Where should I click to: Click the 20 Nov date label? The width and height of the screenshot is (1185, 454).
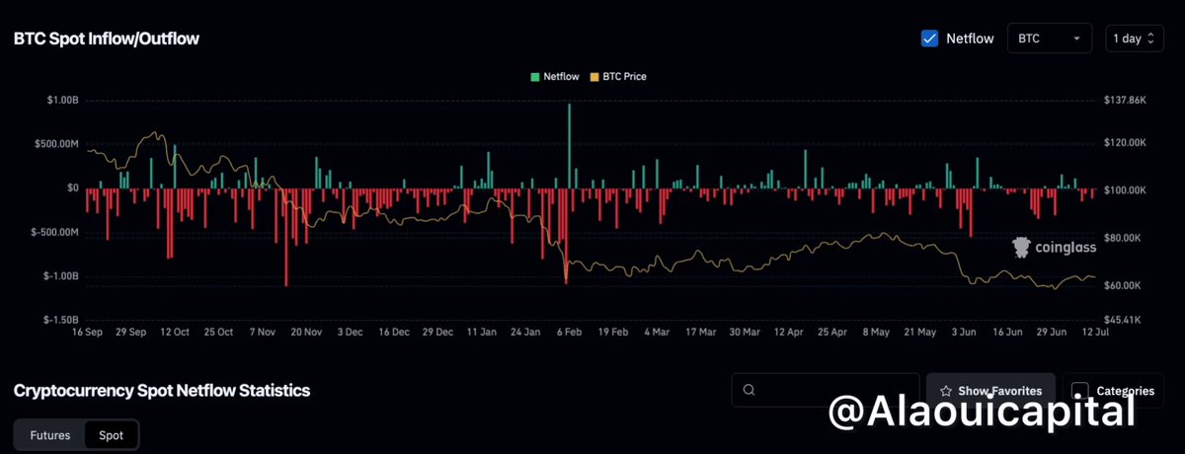click(306, 333)
